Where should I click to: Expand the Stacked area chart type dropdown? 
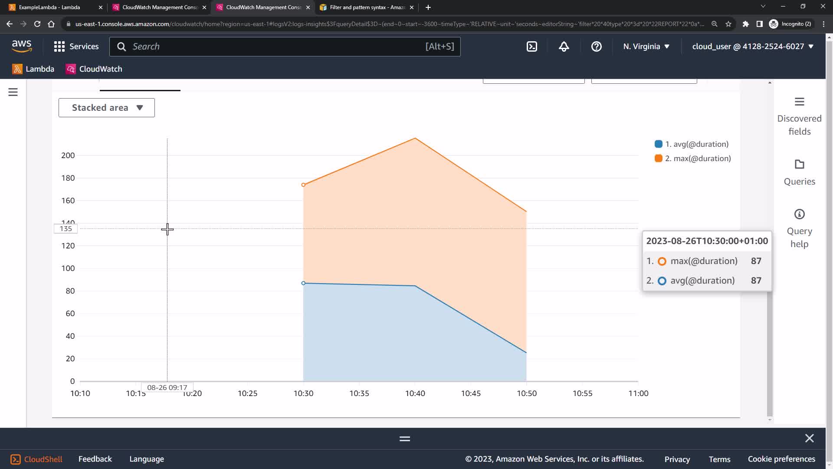[x=107, y=108]
